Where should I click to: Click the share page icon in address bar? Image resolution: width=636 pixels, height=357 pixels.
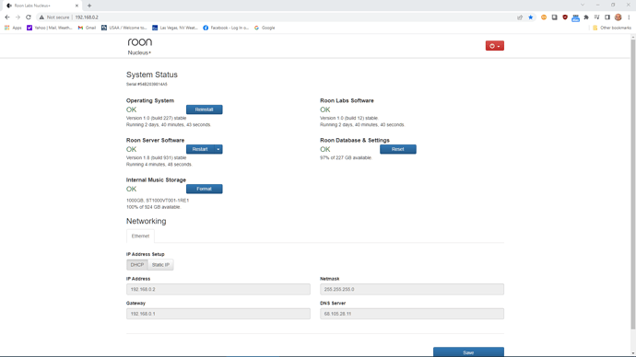click(x=520, y=17)
